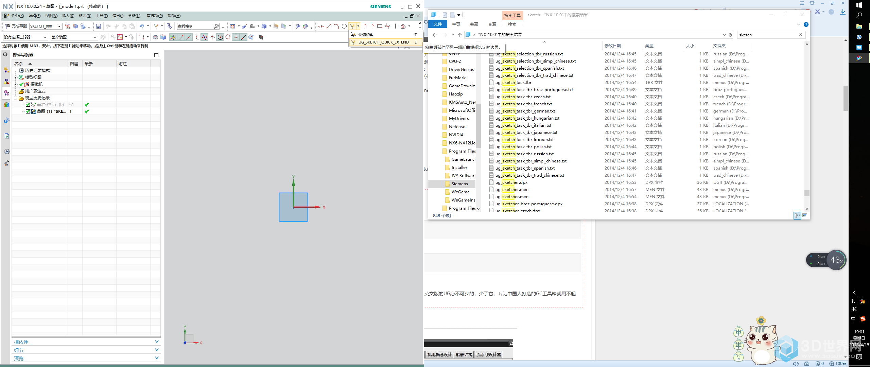Click the Explorer folder tree vertical scrollbar
870x367 pixels.
[x=478, y=126]
